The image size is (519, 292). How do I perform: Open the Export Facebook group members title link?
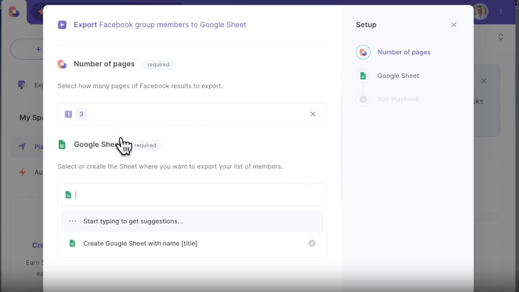pos(160,25)
